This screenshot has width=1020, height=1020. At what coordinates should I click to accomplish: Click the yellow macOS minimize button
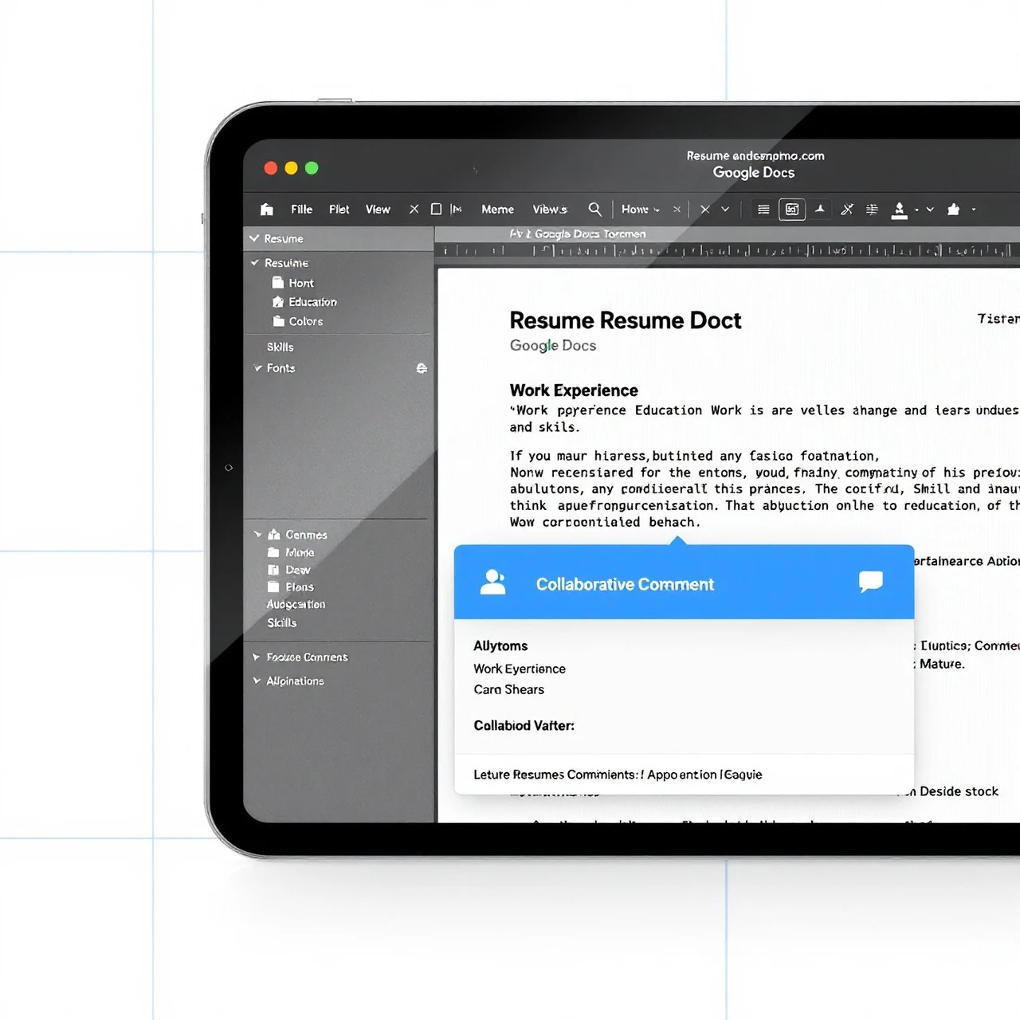click(x=291, y=168)
